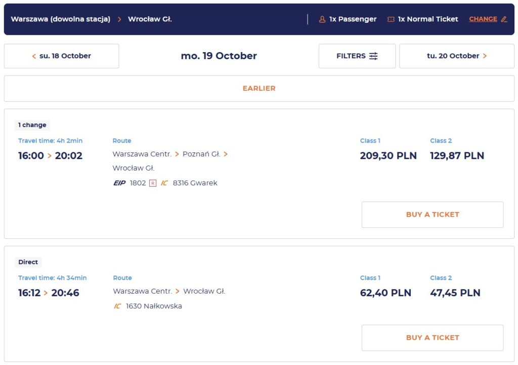The height and width of the screenshot is (365, 518).
Task: Click the IC logo beside 8316 Gwarek
Action: pos(164,183)
